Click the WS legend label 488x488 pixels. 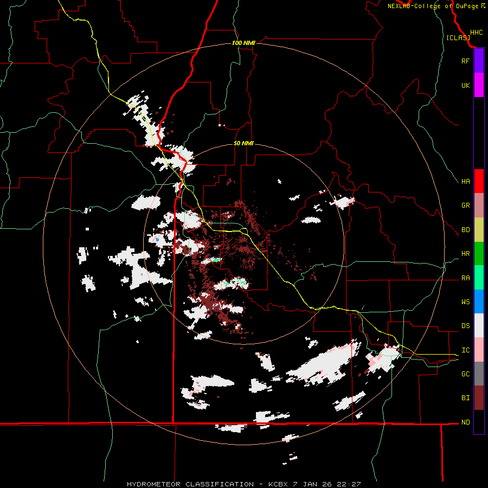[x=465, y=302]
